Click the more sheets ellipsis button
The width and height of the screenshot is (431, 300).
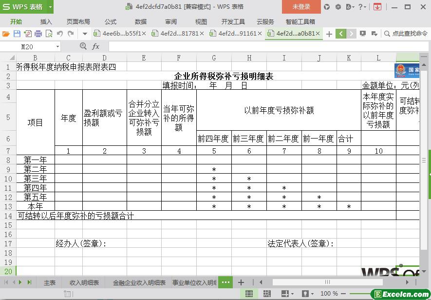point(225,282)
